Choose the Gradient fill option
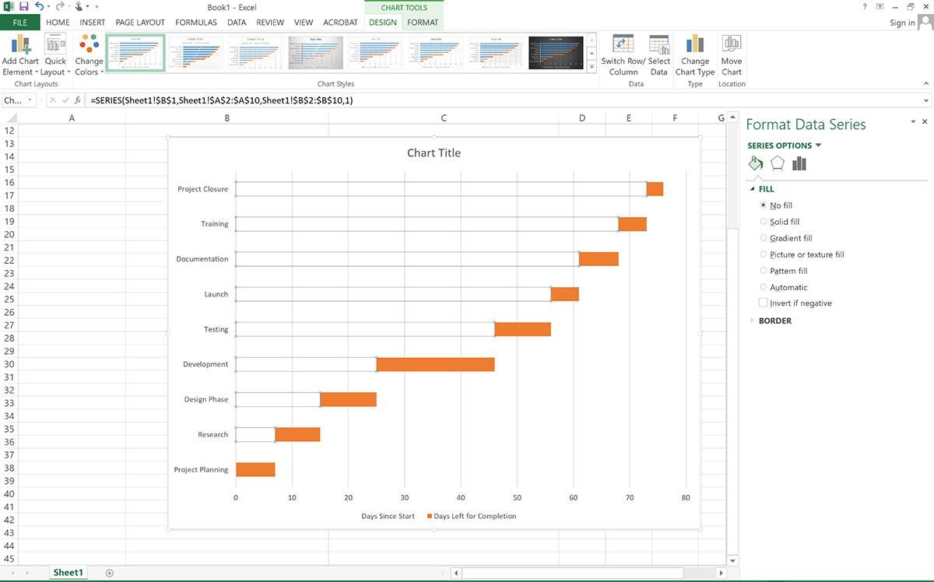The width and height of the screenshot is (934, 582). pos(764,238)
